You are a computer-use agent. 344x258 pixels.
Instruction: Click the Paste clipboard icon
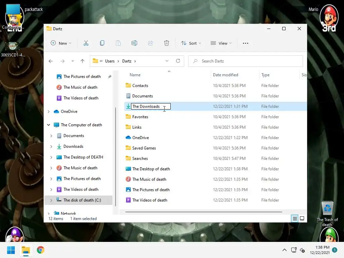click(x=118, y=43)
